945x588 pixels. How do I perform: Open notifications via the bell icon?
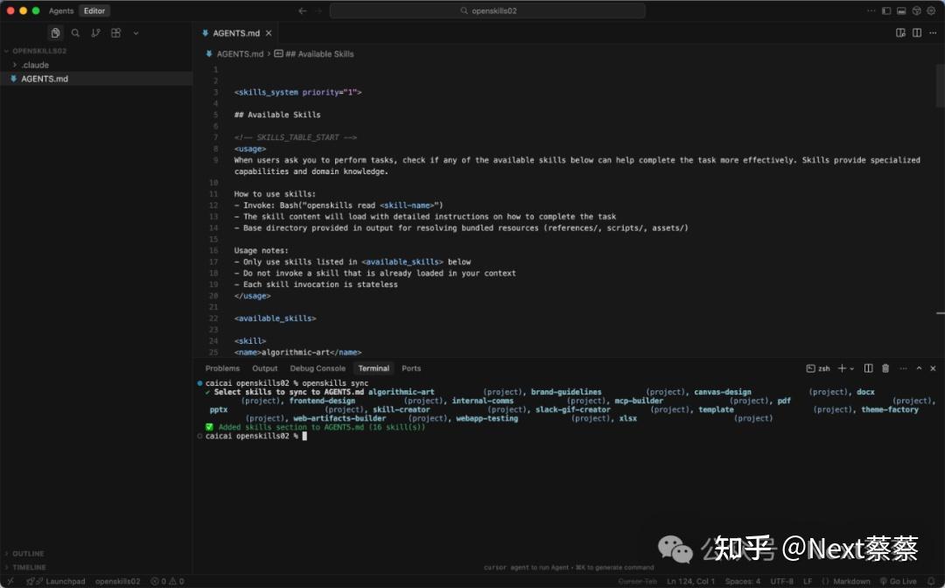pyautogui.click(x=932, y=581)
